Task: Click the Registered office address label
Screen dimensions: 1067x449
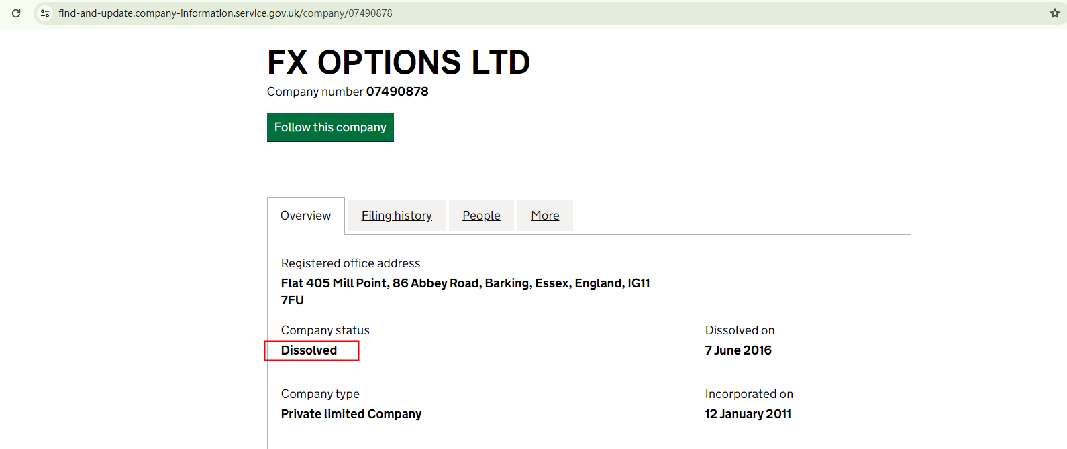Action: click(x=350, y=263)
